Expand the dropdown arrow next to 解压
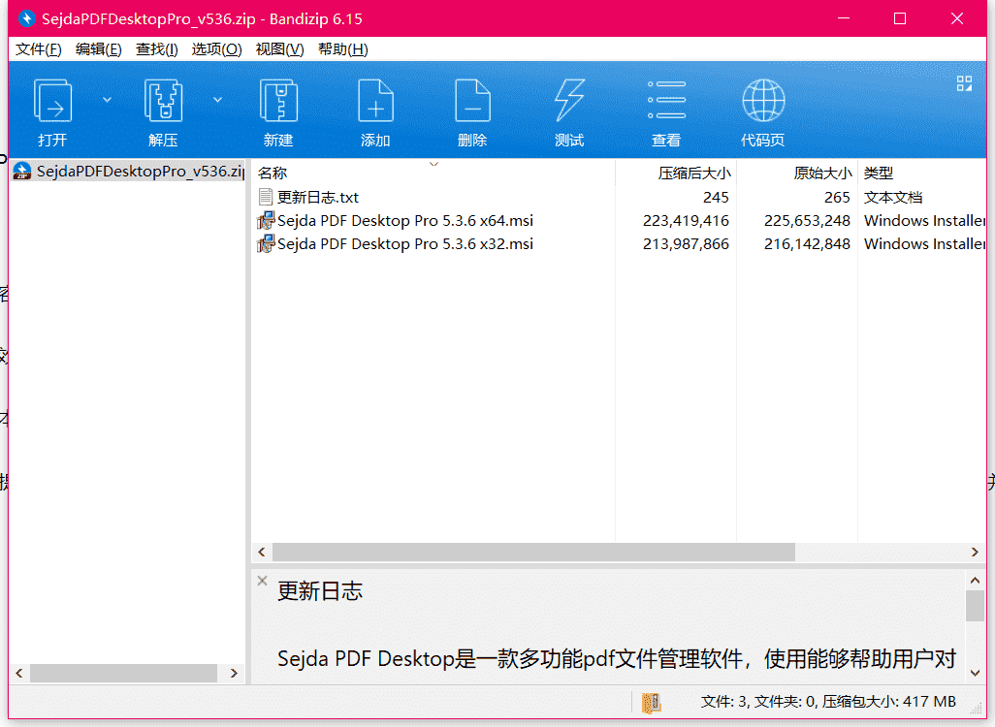This screenshot has height=727, width=995. pyautogui.click(x=217, y=100)
